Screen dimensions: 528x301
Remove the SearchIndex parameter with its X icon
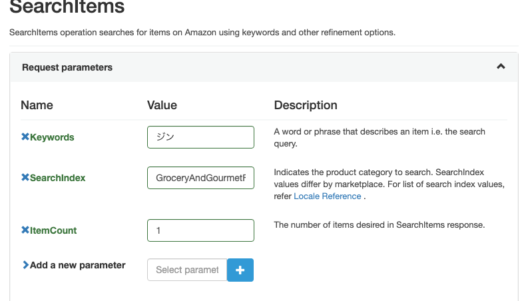(x=25, y=178)
